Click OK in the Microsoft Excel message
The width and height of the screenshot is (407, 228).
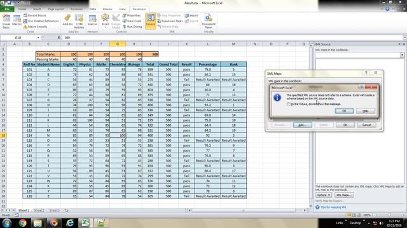click(x=344, y=111)
